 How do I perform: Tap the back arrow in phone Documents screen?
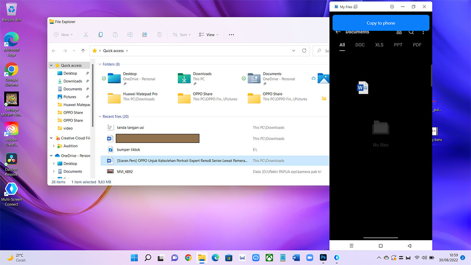(338, 32)
